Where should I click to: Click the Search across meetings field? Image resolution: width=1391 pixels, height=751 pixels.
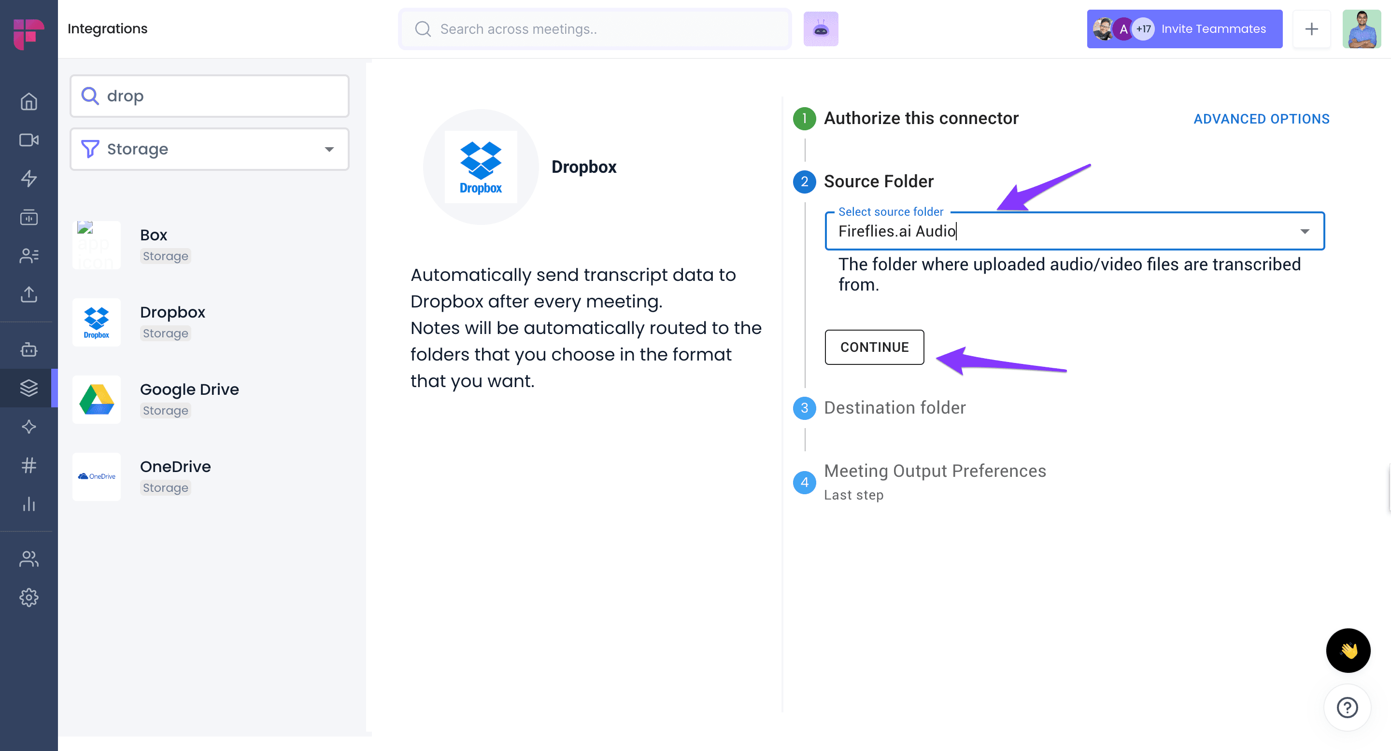click(x=595, y=28)
